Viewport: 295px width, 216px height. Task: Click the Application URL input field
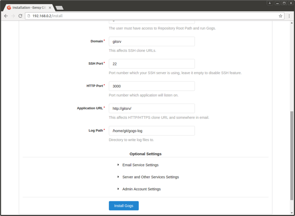[x=152, y=108]
